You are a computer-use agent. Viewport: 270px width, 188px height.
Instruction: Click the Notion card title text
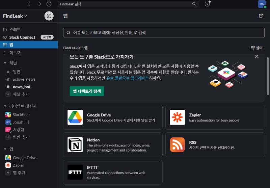tap(93, 140)
